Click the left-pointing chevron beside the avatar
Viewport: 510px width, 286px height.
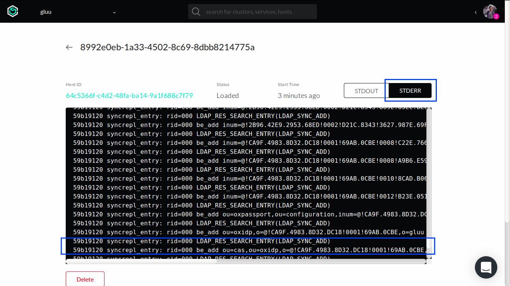click(x=476, y=12)
